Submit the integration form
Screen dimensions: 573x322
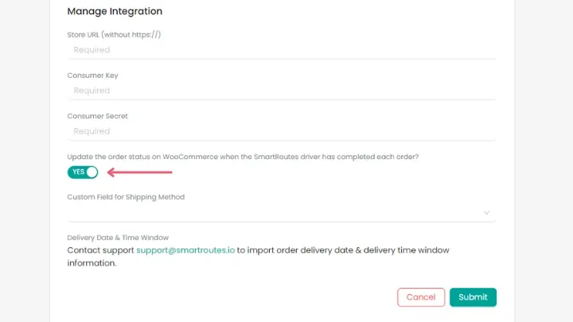pos(473,297)
